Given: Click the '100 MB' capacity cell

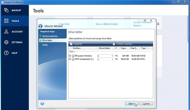Looking at the screenshot, I should click(x=125, y=56).
